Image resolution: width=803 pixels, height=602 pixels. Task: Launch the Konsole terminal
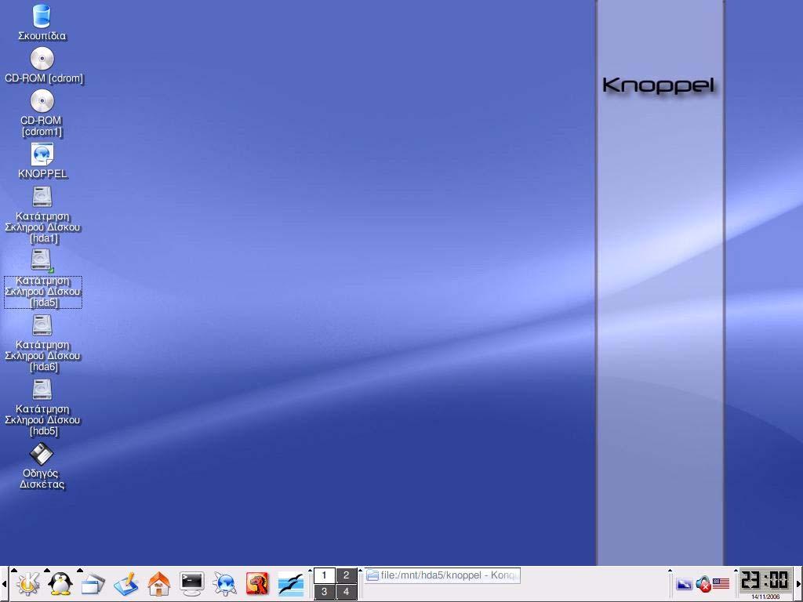click(192, 584)
